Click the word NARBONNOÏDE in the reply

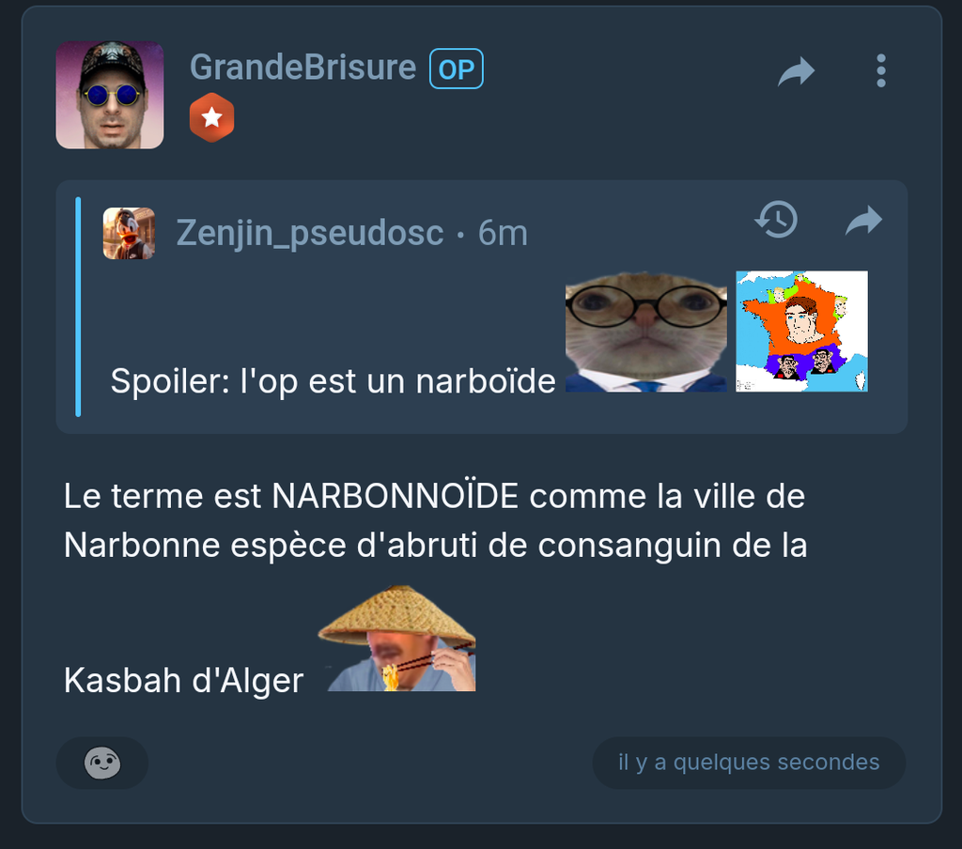[x=396, y=496]
